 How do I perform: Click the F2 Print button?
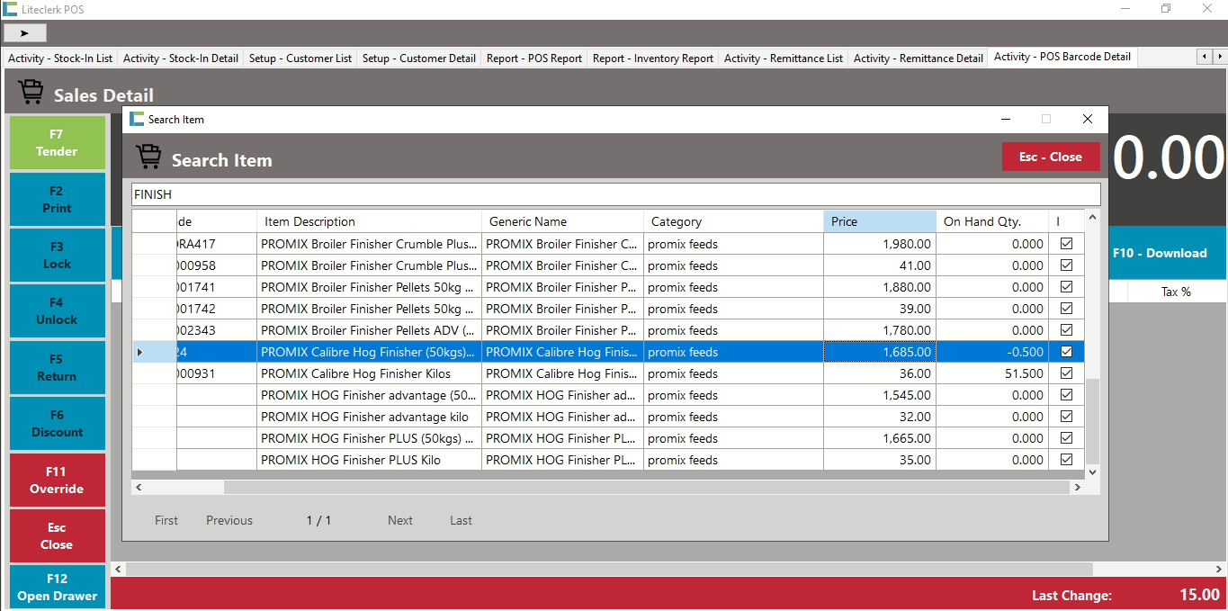[57, 199]
